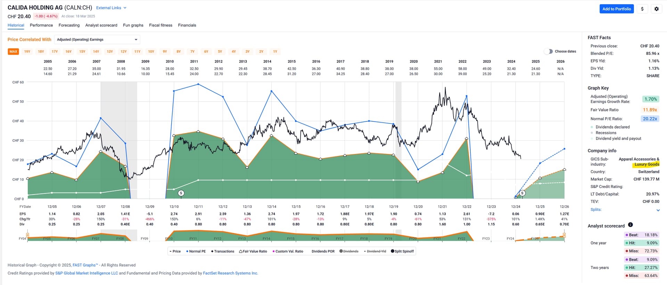Toggle Dividends declared in Graph Key
Screen dimensions: 667x285
coord(610,127)
